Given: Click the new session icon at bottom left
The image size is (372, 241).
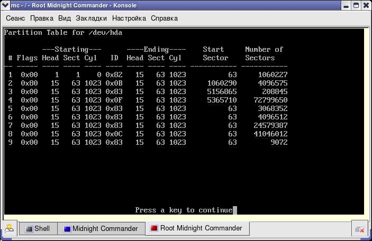Looking at the screenshot, I should [x=9, y=228].
